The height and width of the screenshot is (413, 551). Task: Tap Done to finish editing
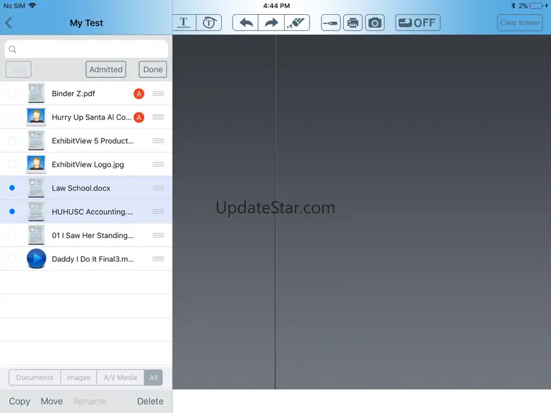(x=153, y=69)
